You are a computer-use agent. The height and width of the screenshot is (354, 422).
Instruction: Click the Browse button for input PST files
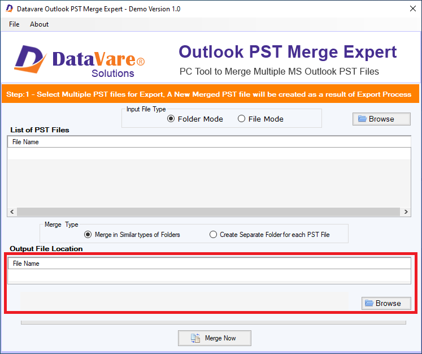click(381, 119)
